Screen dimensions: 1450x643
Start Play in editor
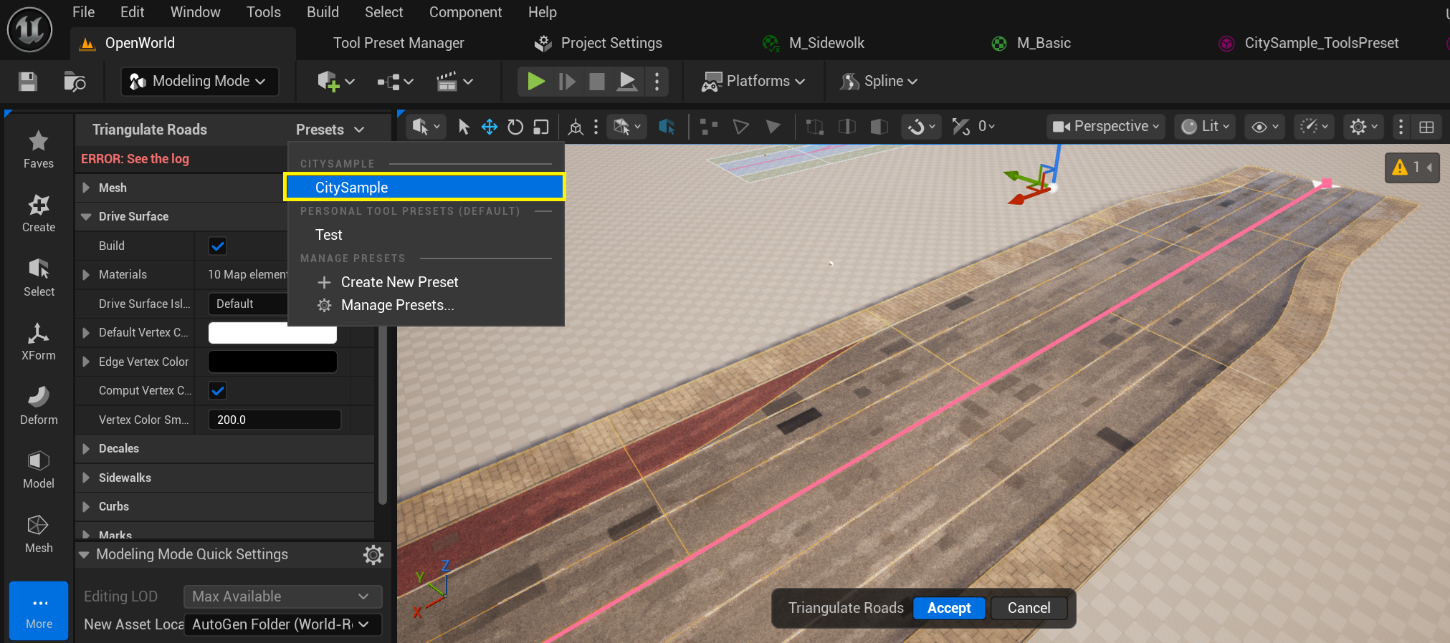[536, 81]
